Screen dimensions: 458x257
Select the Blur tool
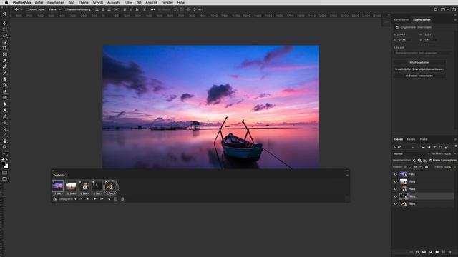coord(5,104)
